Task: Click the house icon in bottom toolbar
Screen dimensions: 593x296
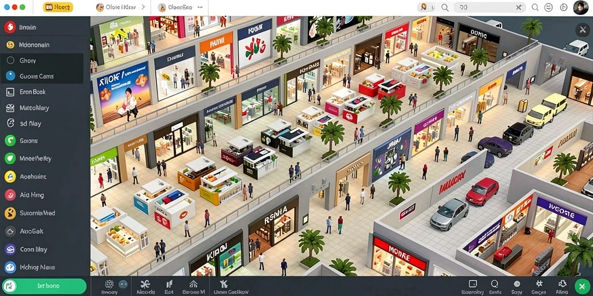Action: 193,284
